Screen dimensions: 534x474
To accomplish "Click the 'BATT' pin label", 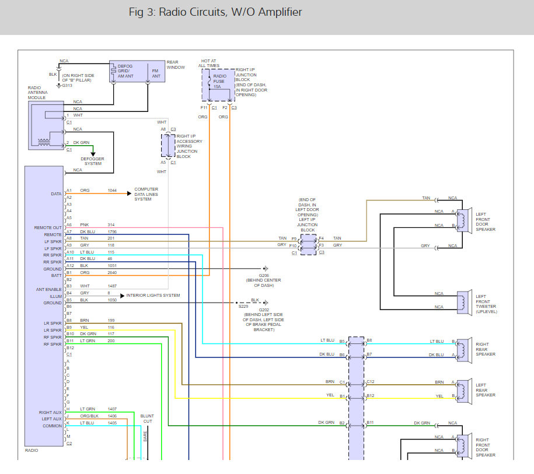I will 56,276.
